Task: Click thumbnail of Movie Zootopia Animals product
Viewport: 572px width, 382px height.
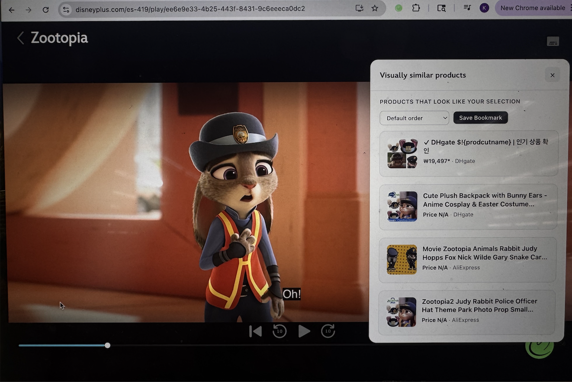Action: point(402,259)
